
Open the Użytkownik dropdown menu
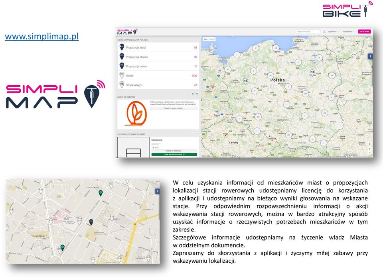click(333, 32)
